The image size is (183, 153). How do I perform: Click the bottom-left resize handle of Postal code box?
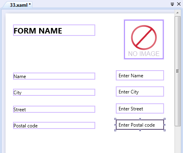point(115,130)
